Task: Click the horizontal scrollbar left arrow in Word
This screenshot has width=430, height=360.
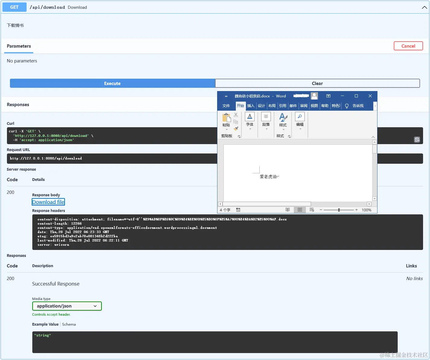Action: [x=220, y=204]
